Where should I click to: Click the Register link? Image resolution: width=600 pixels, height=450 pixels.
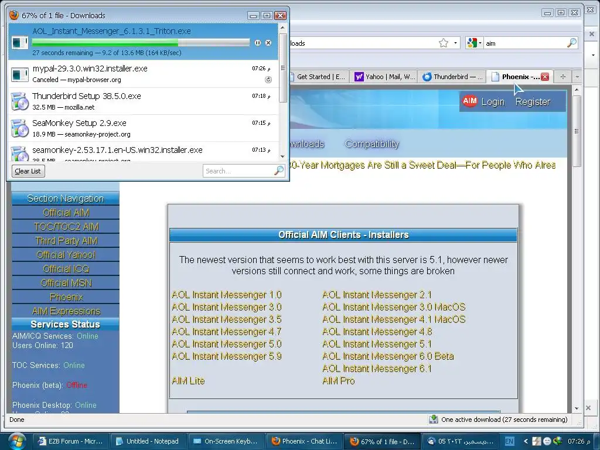[x=533, y=102]
